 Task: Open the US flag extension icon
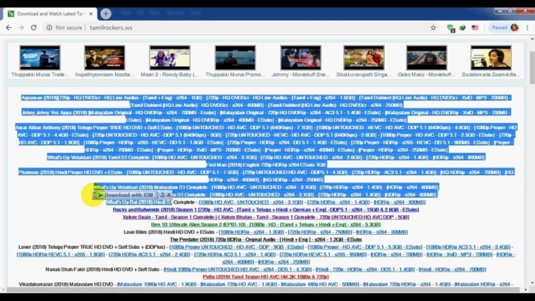(475, 27)
